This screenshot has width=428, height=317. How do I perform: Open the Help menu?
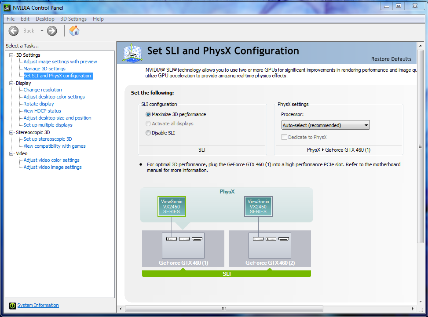[98, 19]
